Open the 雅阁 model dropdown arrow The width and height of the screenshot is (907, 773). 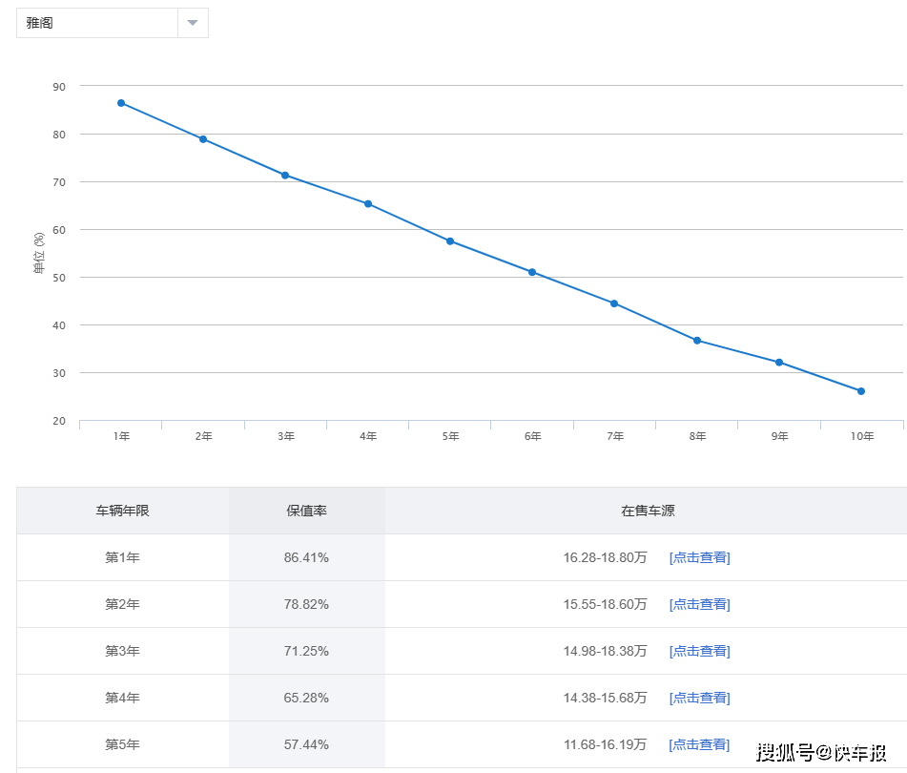tap(193, 23)
